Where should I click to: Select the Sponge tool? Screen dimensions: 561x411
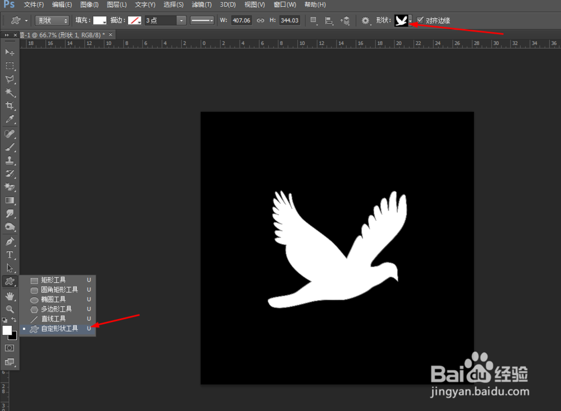[x=10, y=227]
